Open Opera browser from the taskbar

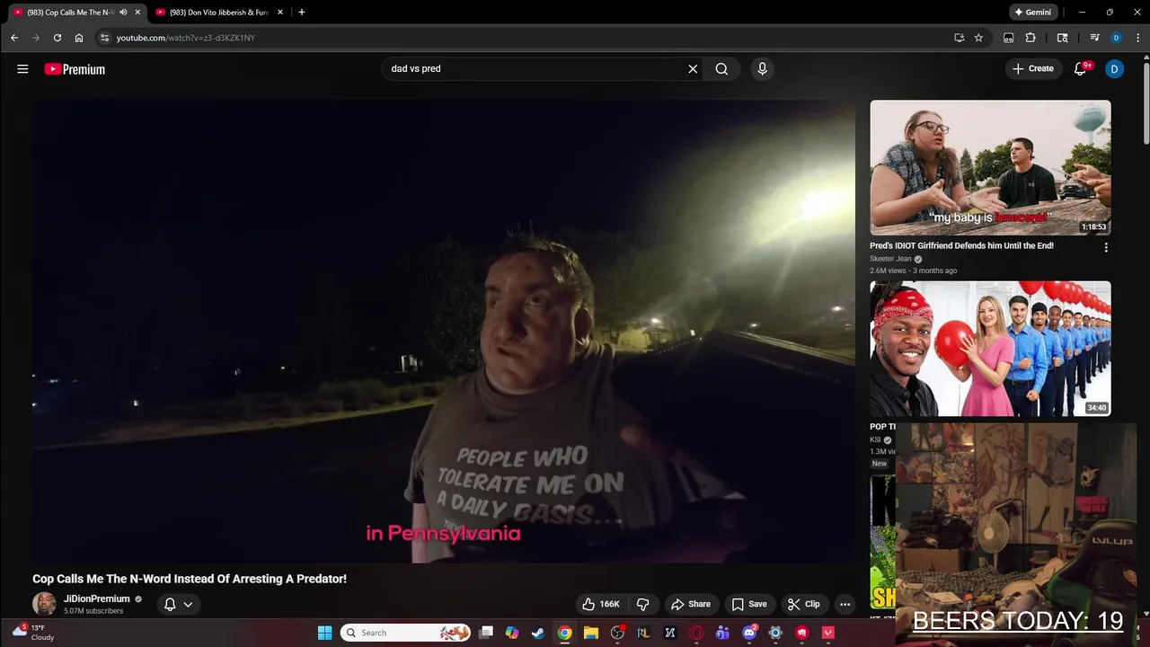(696, 633)
